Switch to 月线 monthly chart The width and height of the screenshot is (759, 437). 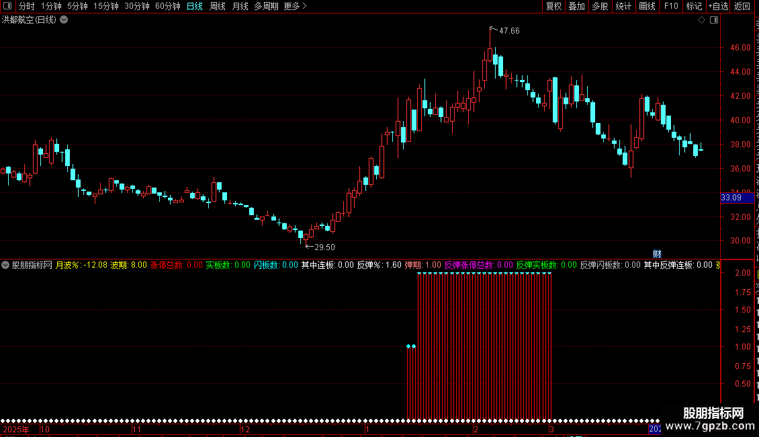click(240, 6)
